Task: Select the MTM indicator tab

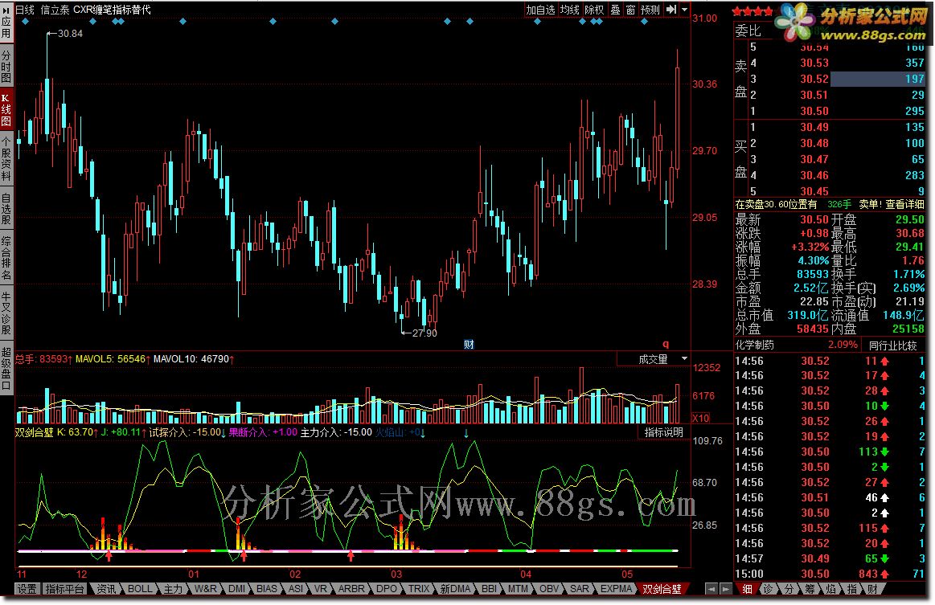Action: click(518, 589)
